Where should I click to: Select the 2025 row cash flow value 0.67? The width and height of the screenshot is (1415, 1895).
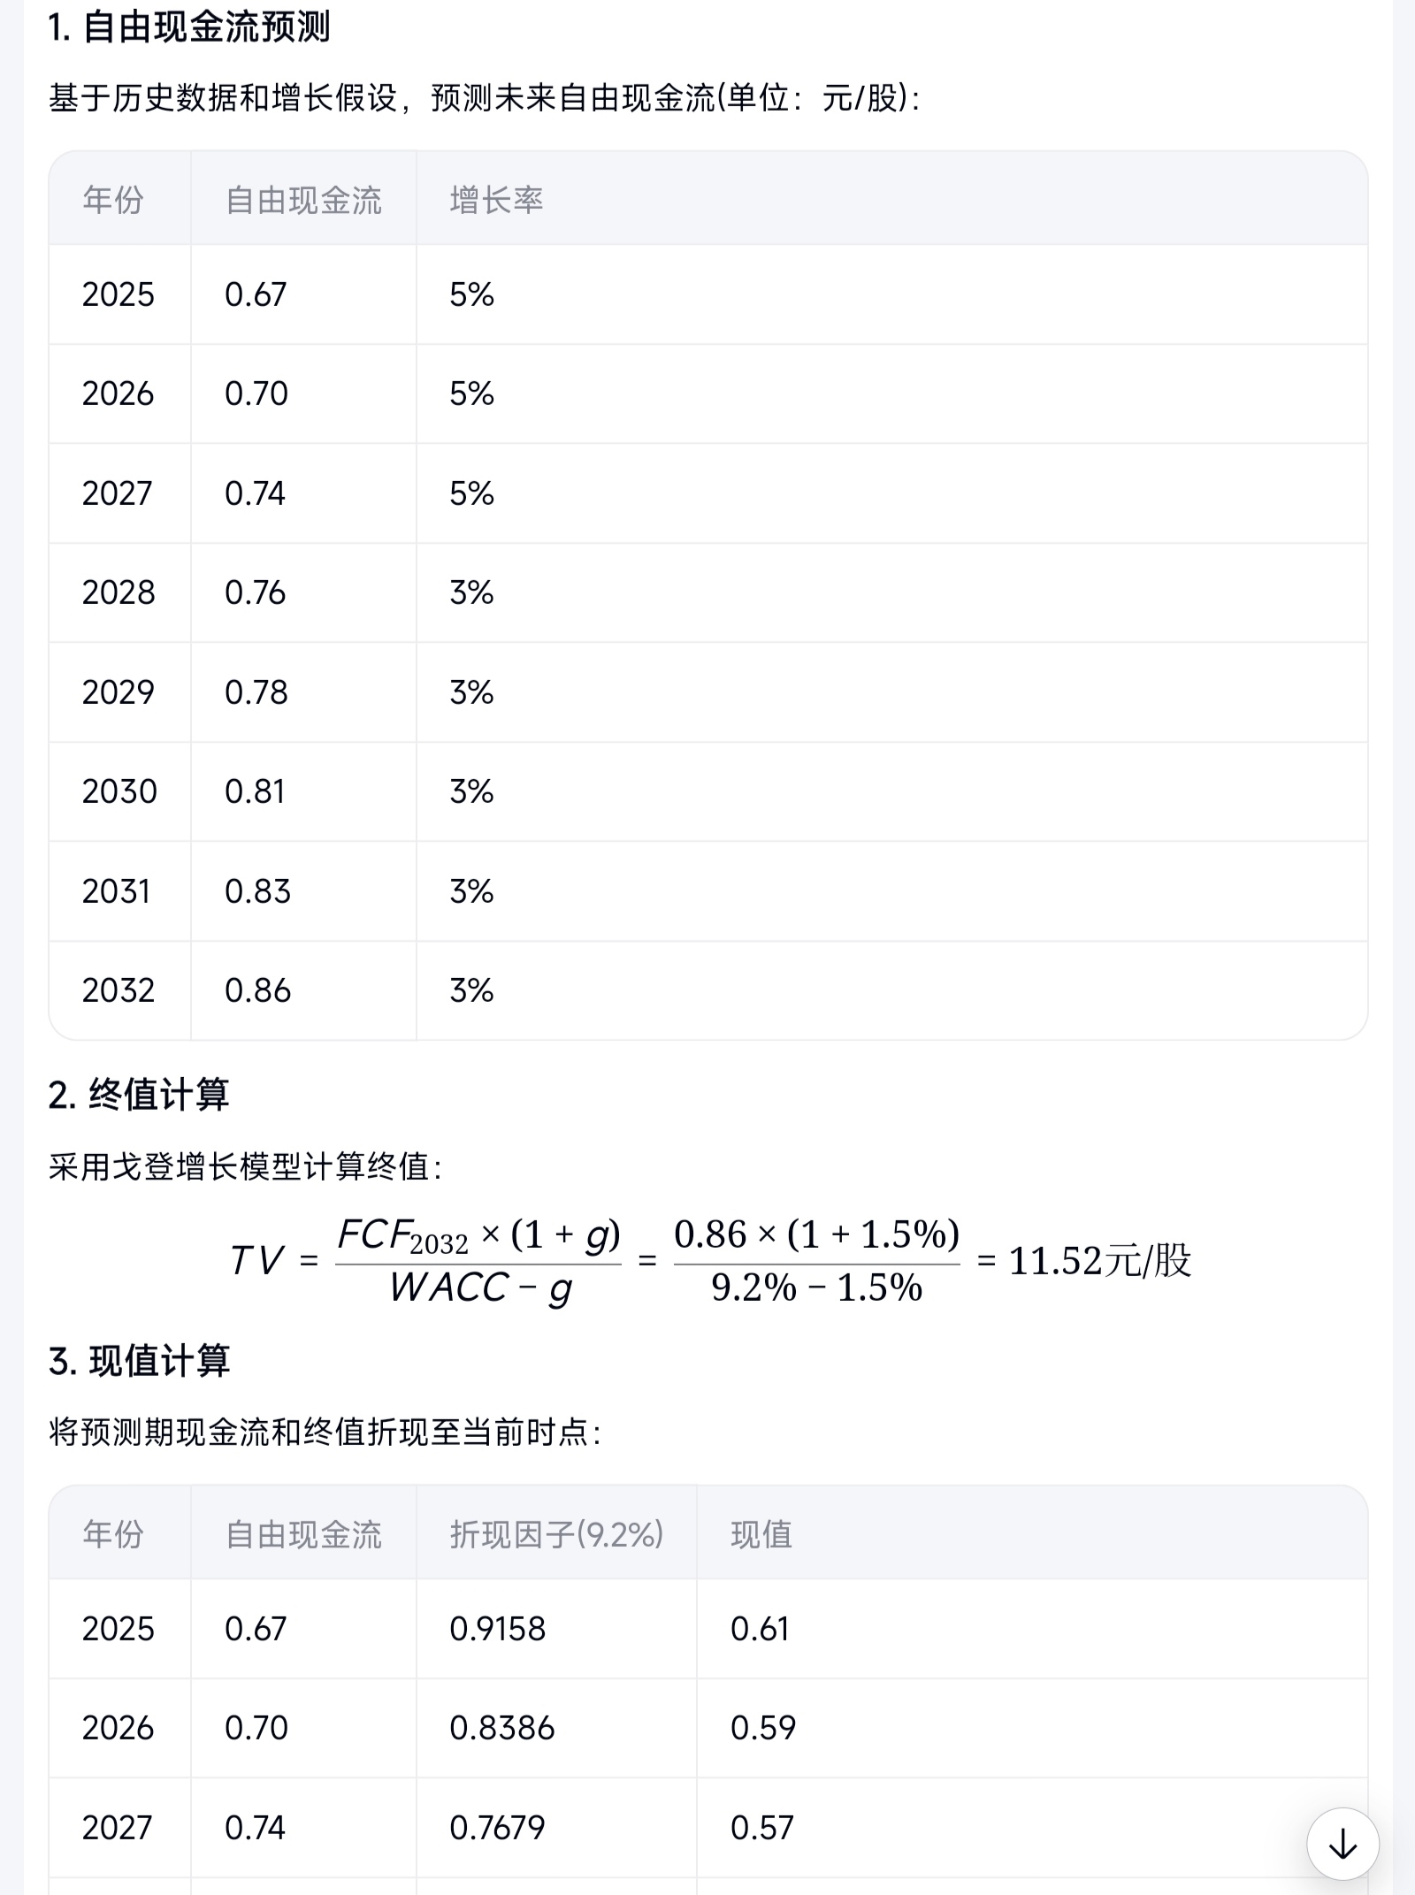tap(256, 294)
